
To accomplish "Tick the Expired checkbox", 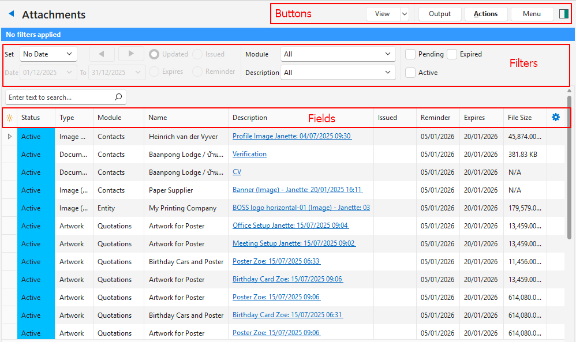I will coord(452,54).
